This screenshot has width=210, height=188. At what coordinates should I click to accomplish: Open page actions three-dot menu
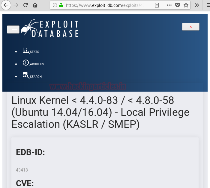click(x=169, y=5)
